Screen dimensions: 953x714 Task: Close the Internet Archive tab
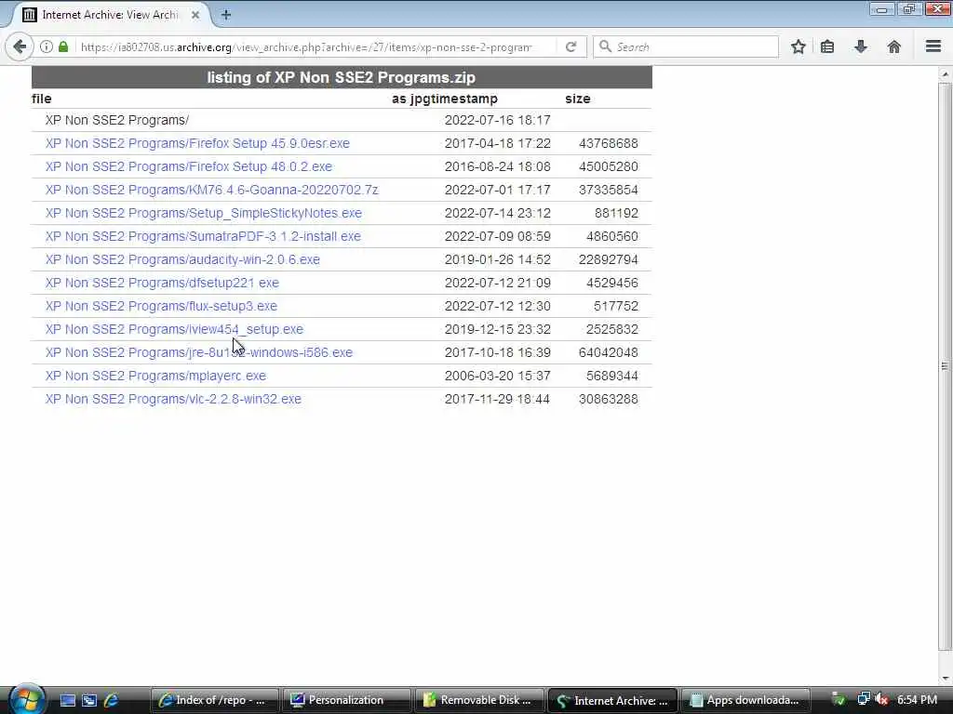(195, 15)
